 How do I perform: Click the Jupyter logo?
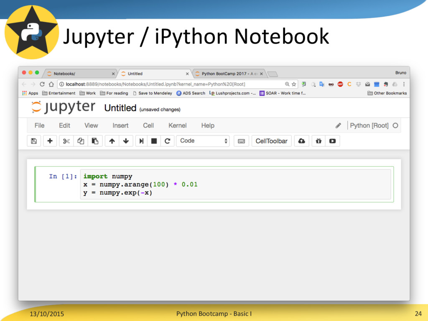(63, 107)
